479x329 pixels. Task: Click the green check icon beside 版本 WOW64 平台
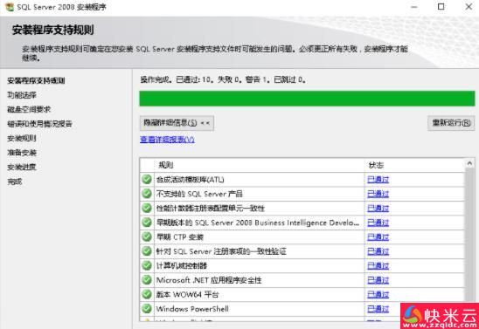point(147,294)
